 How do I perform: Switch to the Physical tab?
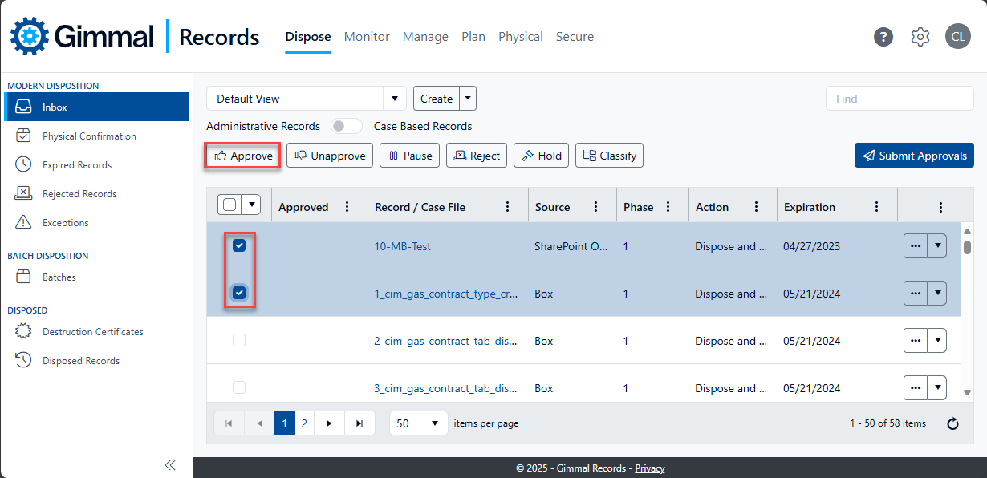[520, 37]
